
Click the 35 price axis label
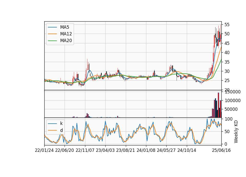pyautogui.click(x=227, y=62)
